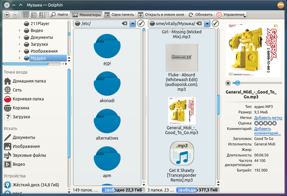Expand the Видео tree folder
The image size is (287, 196).
pos(20,31)
